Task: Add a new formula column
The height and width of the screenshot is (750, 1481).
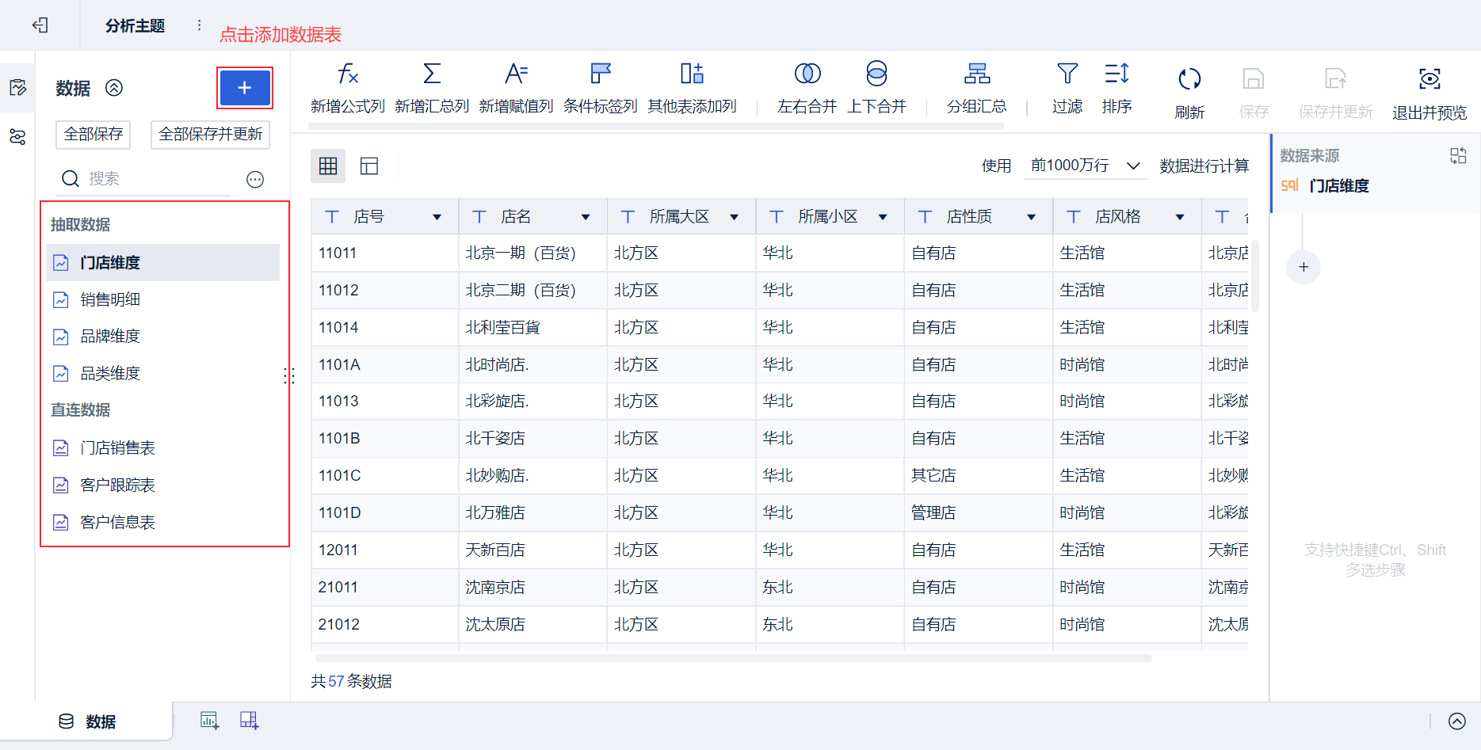Action: (347, 88)
